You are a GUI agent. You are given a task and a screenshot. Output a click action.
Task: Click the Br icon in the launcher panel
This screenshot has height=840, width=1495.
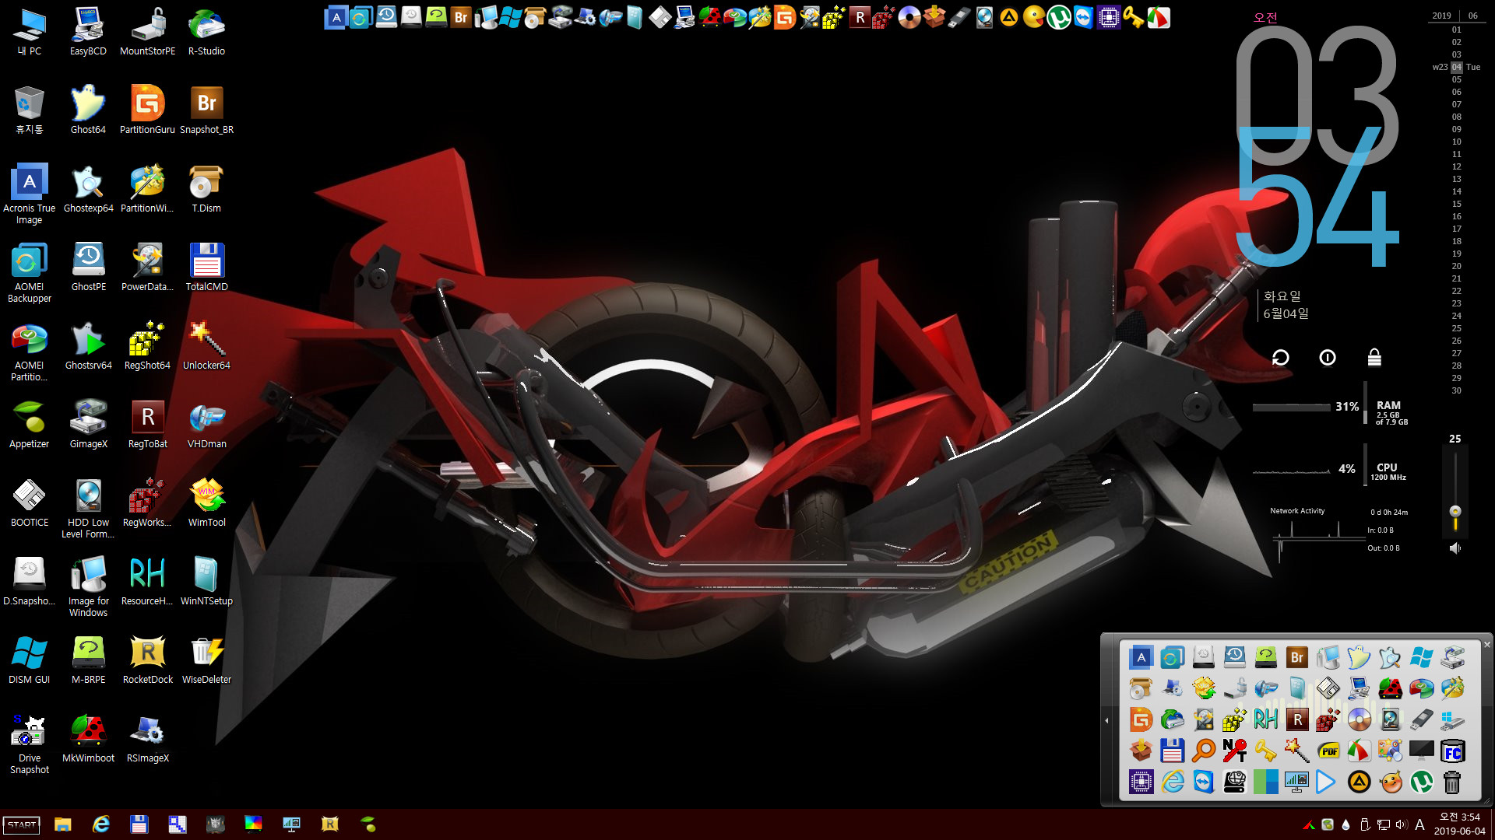[1297, 657]
